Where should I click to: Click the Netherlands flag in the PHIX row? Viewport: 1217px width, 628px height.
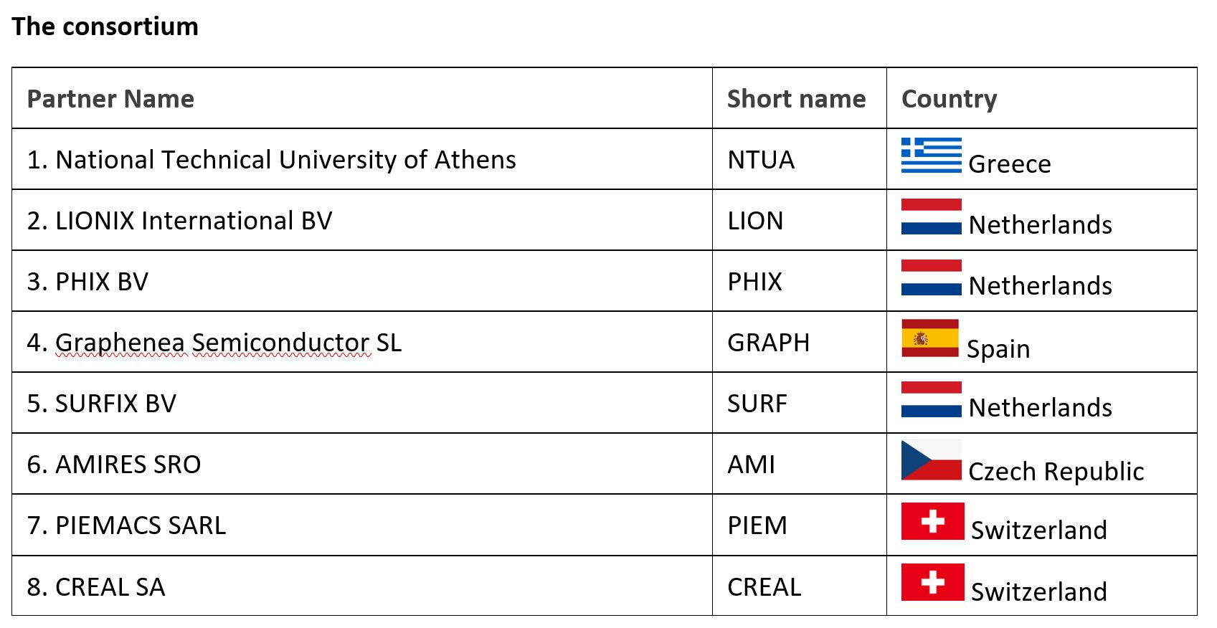(x=931, y=277)
